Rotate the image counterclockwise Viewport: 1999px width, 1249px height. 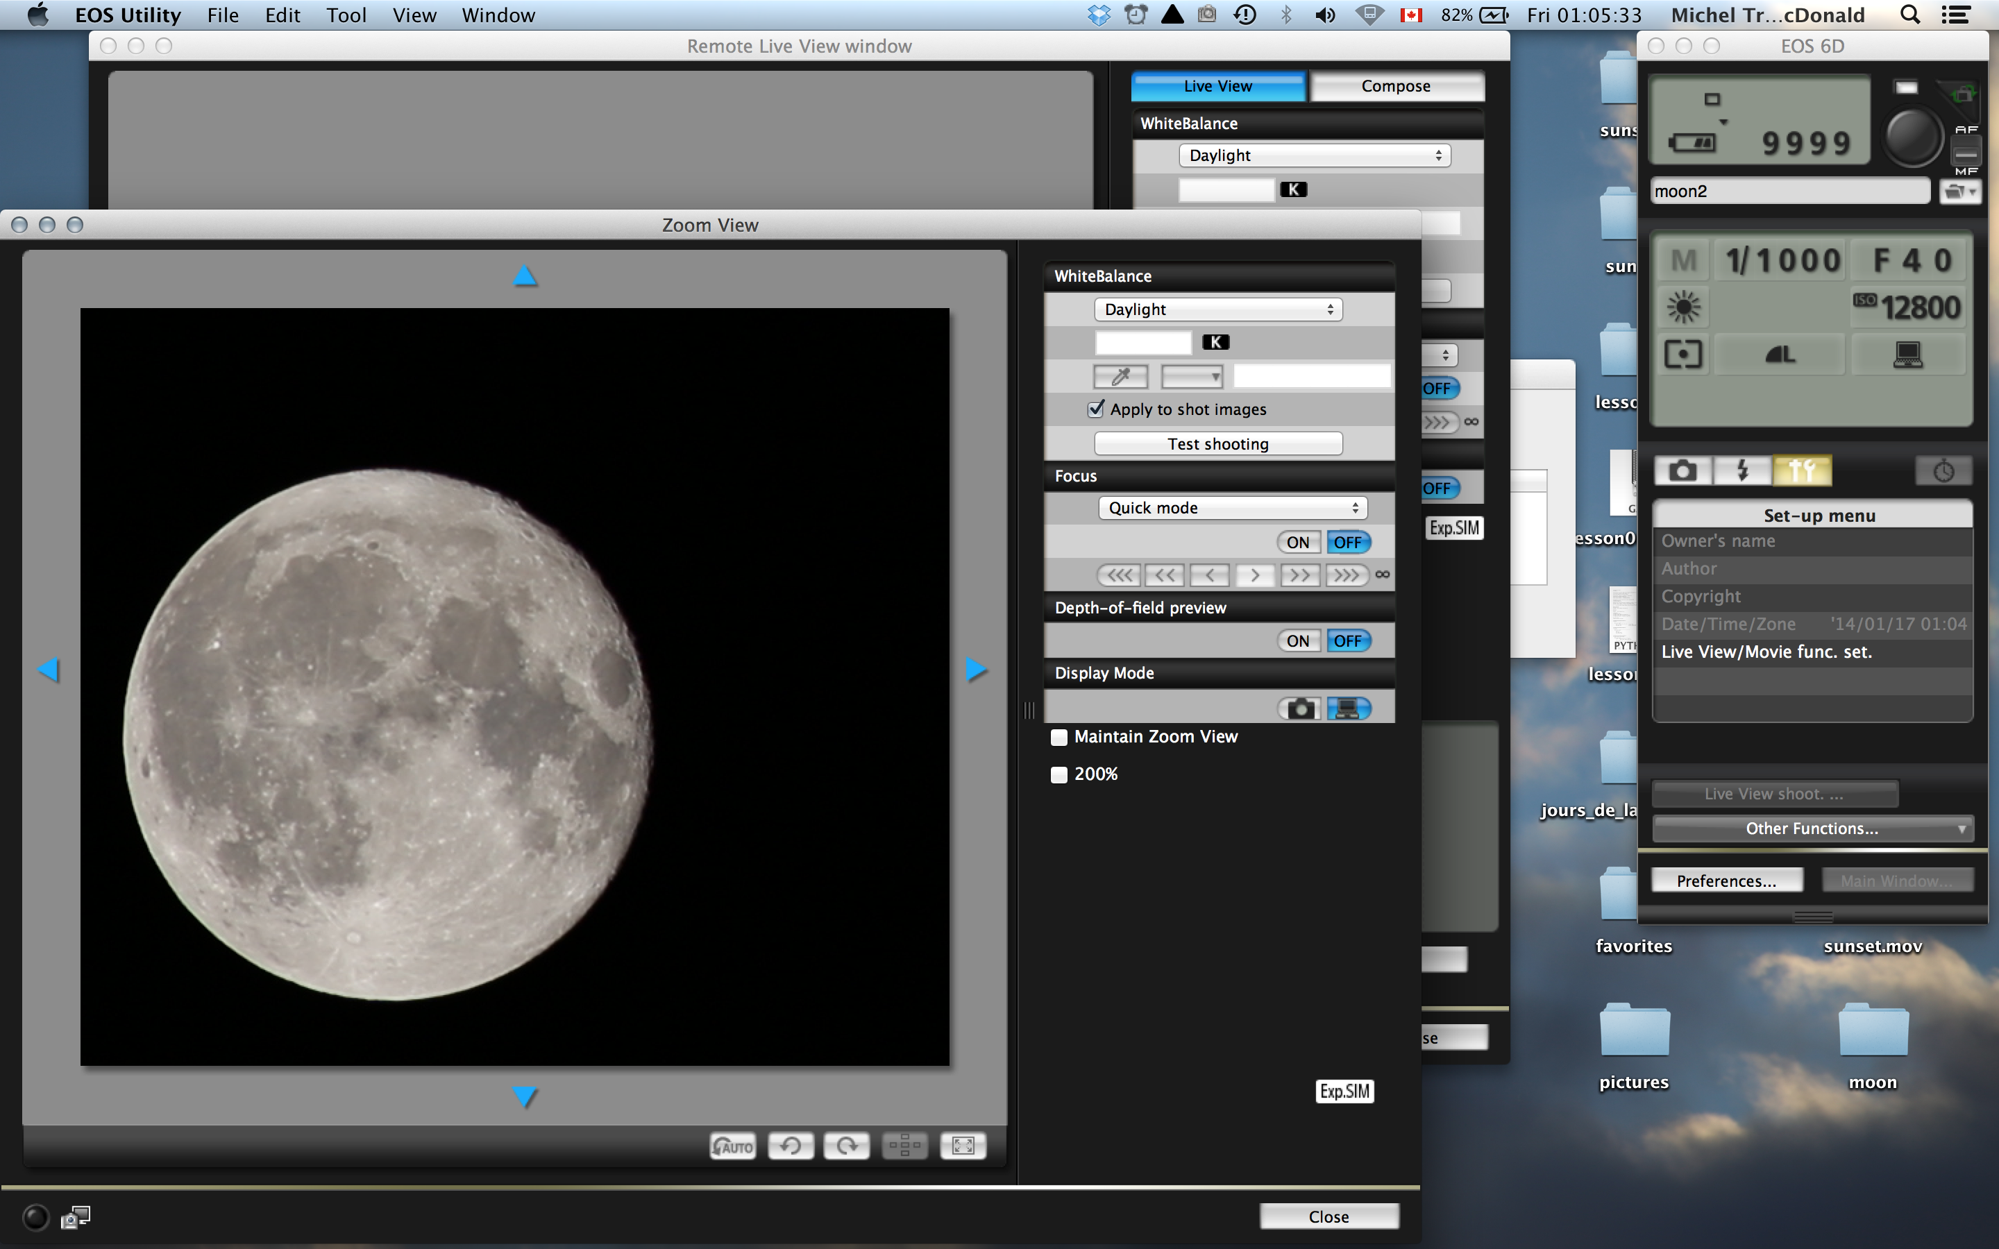pos(791,1146)
